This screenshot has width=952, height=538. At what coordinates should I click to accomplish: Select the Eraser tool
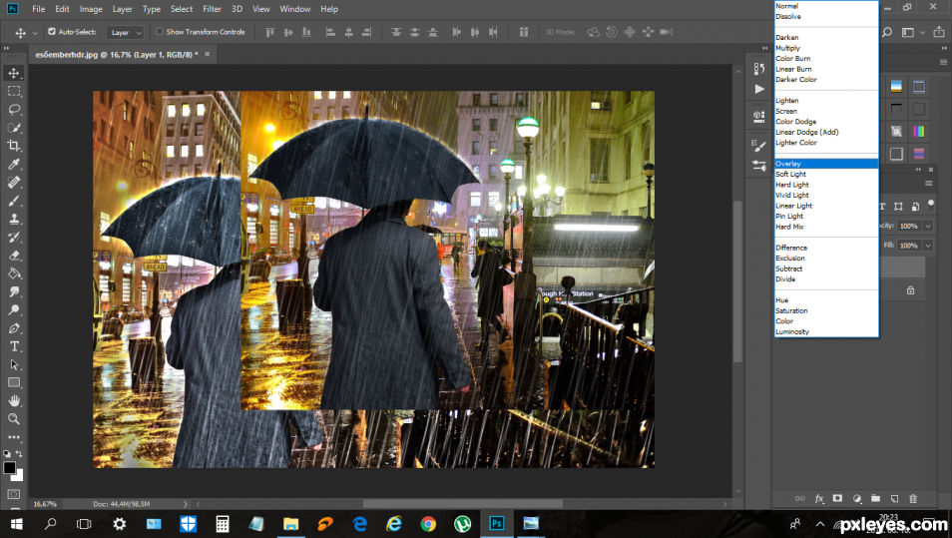click(13, 256)
